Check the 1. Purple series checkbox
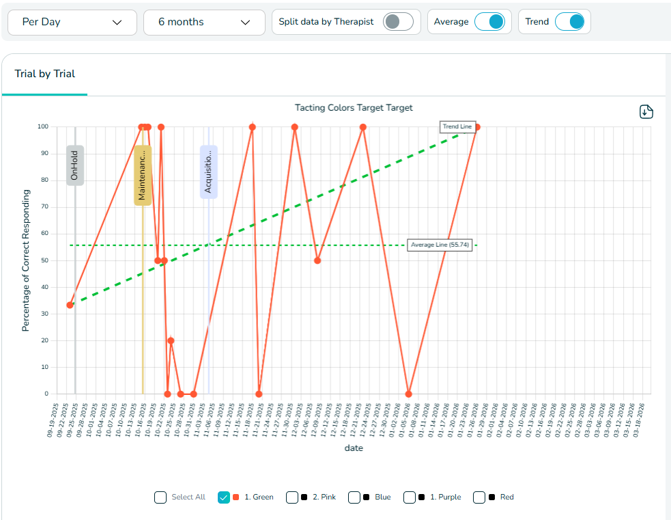Image resolution: width=671 pixels, height=520 pixels. [410, 497]
